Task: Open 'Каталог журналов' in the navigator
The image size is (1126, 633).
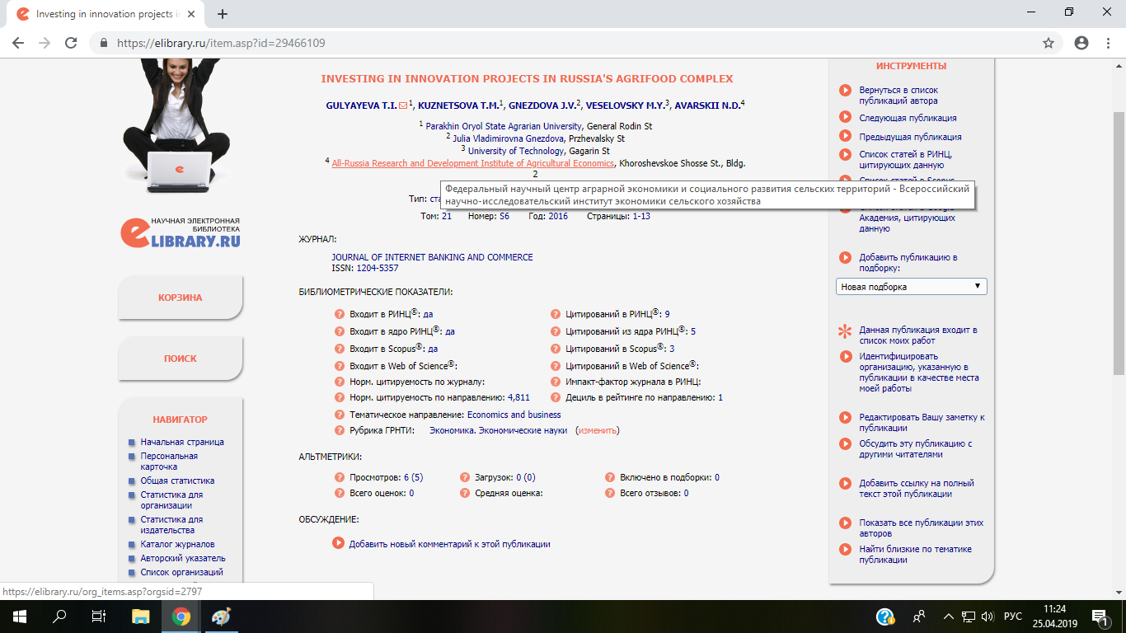Action: (177, 544)
